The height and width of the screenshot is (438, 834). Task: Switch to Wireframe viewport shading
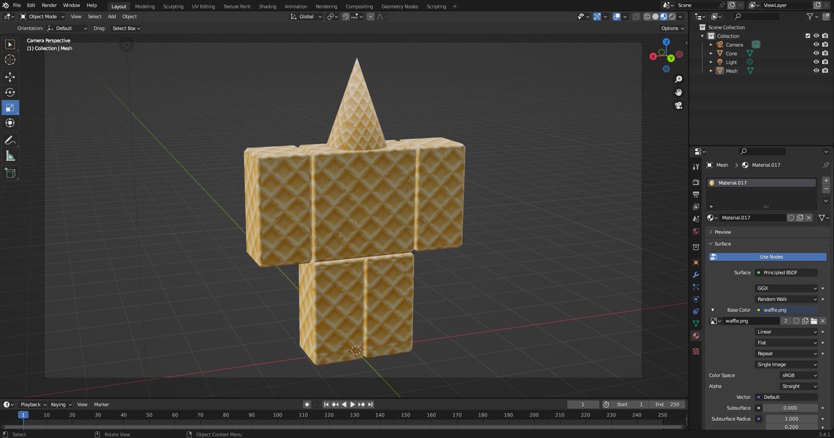(647, 17)
